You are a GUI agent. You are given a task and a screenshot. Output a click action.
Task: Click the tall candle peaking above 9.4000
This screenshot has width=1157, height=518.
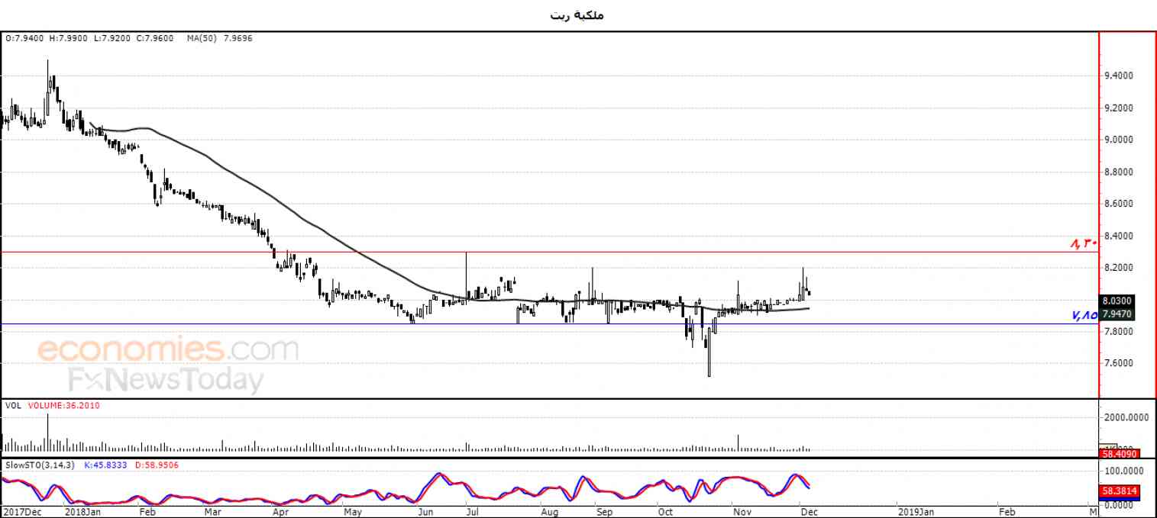click(48, 88)
